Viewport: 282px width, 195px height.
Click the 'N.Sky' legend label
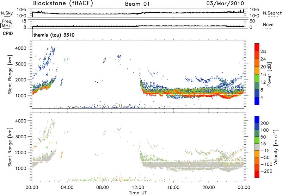[7, 13]
